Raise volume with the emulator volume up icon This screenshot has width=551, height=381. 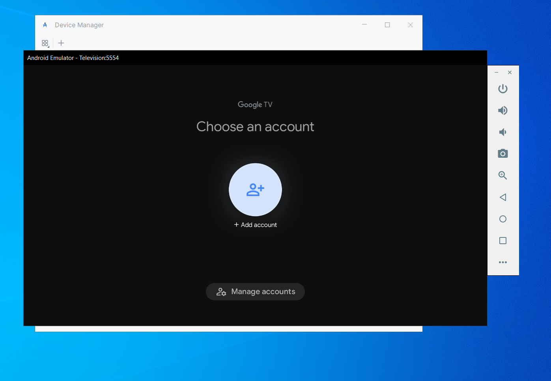pos(502,110)
